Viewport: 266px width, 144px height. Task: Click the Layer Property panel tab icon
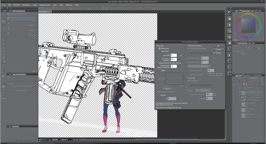pyautogui.click(x=236, y=43)
